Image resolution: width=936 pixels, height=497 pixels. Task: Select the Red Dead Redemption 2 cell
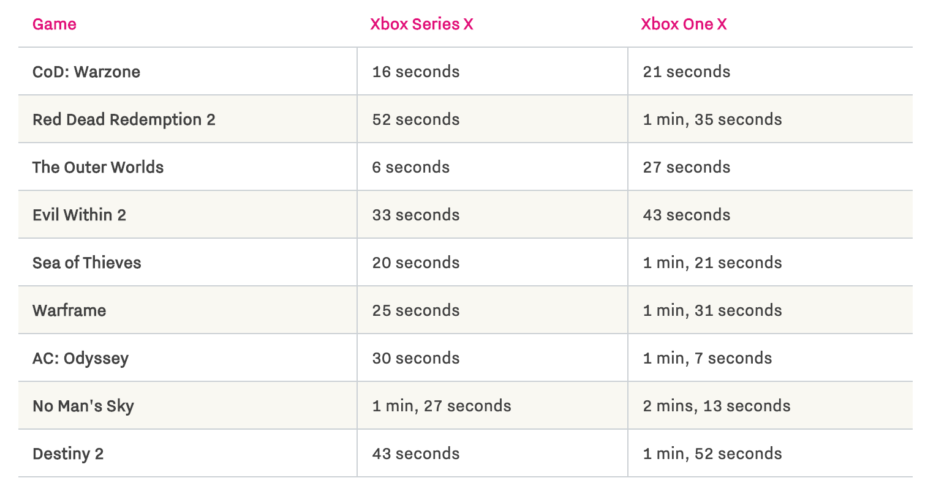(124, 120)
